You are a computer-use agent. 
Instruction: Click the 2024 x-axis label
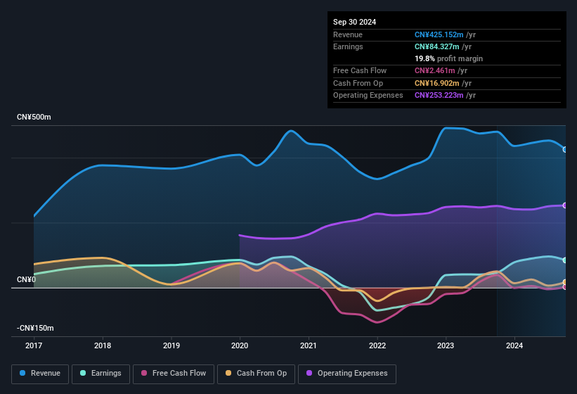(514, 345)
